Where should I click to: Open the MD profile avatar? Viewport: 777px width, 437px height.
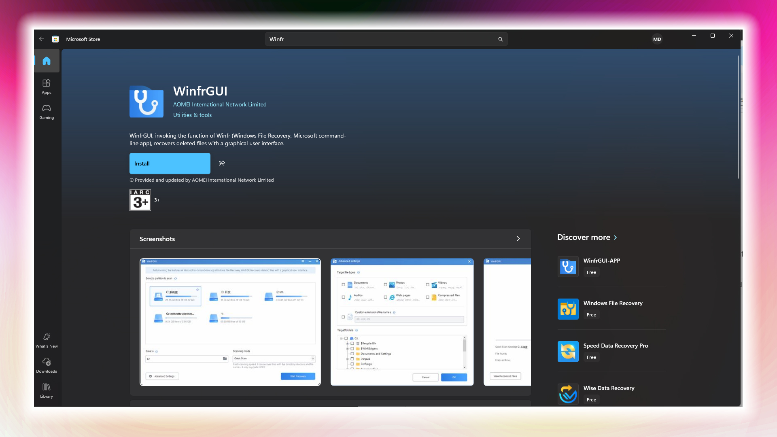(x=657, y=39)
